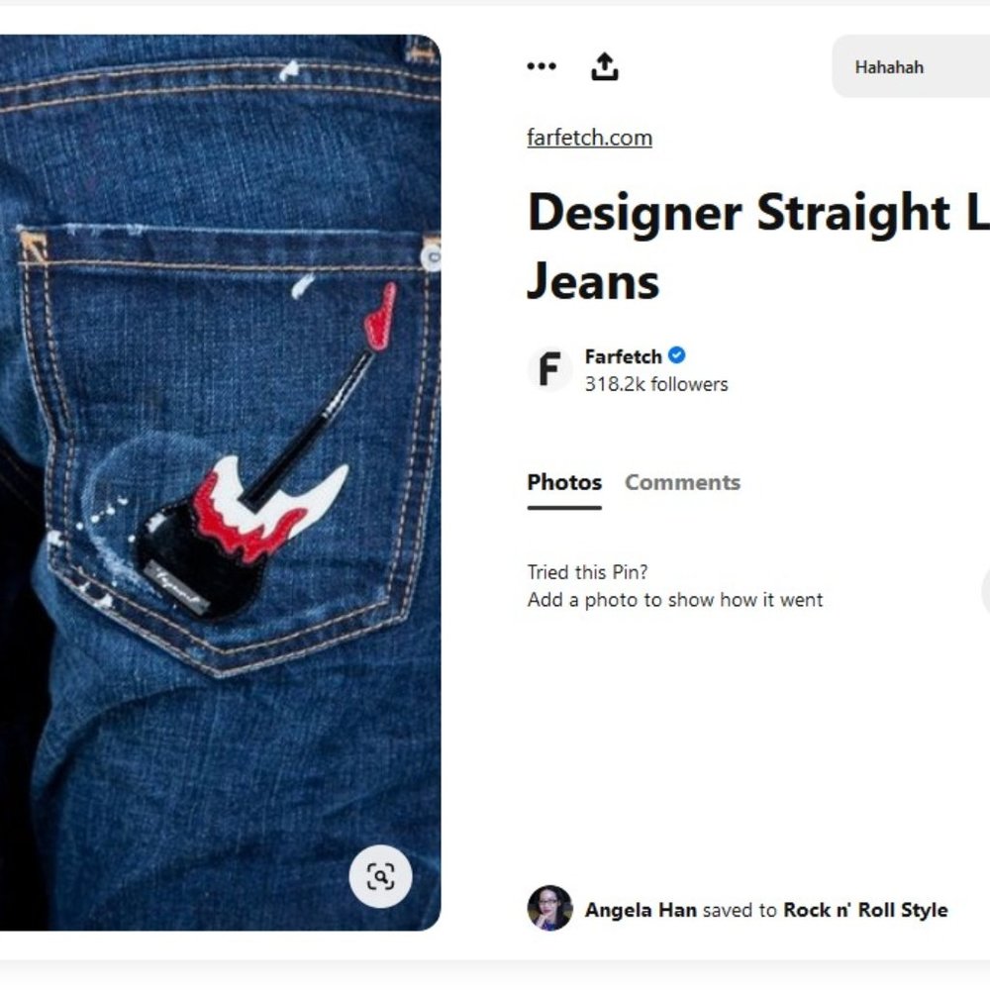The width and height of the screenshot is (990, 990).
Task: Click the blue verified badge next to Farfetch
Action: pyautogui.click(x=676, y=355)
